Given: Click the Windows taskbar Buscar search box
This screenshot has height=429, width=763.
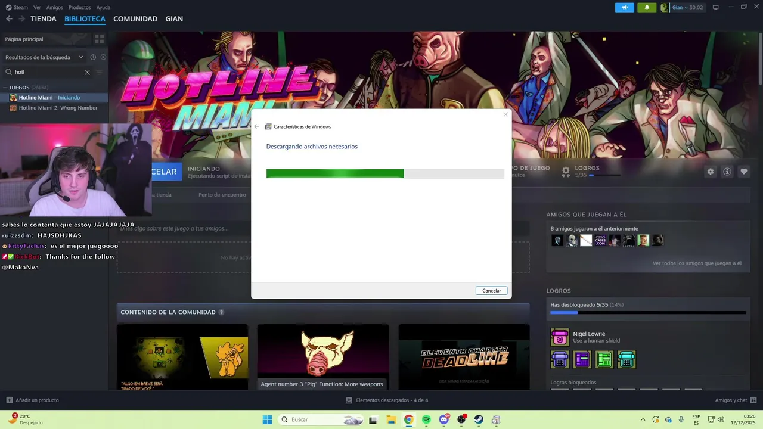Looking at the screenshot, I should [x=321, y=419].
